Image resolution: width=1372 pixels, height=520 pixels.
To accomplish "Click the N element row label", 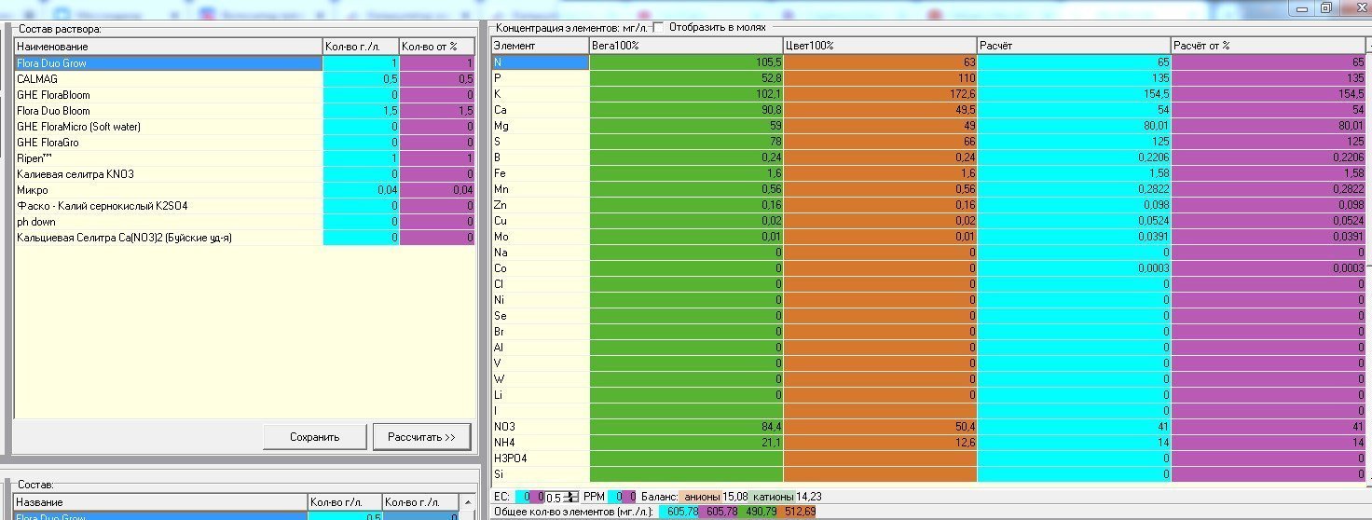I will [x=541, y=62].
